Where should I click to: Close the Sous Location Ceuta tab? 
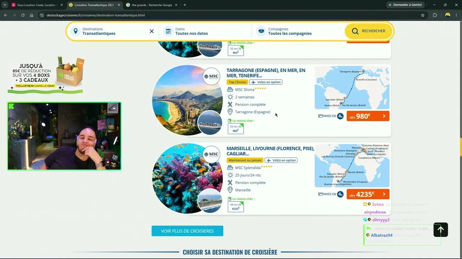point(61,5)
